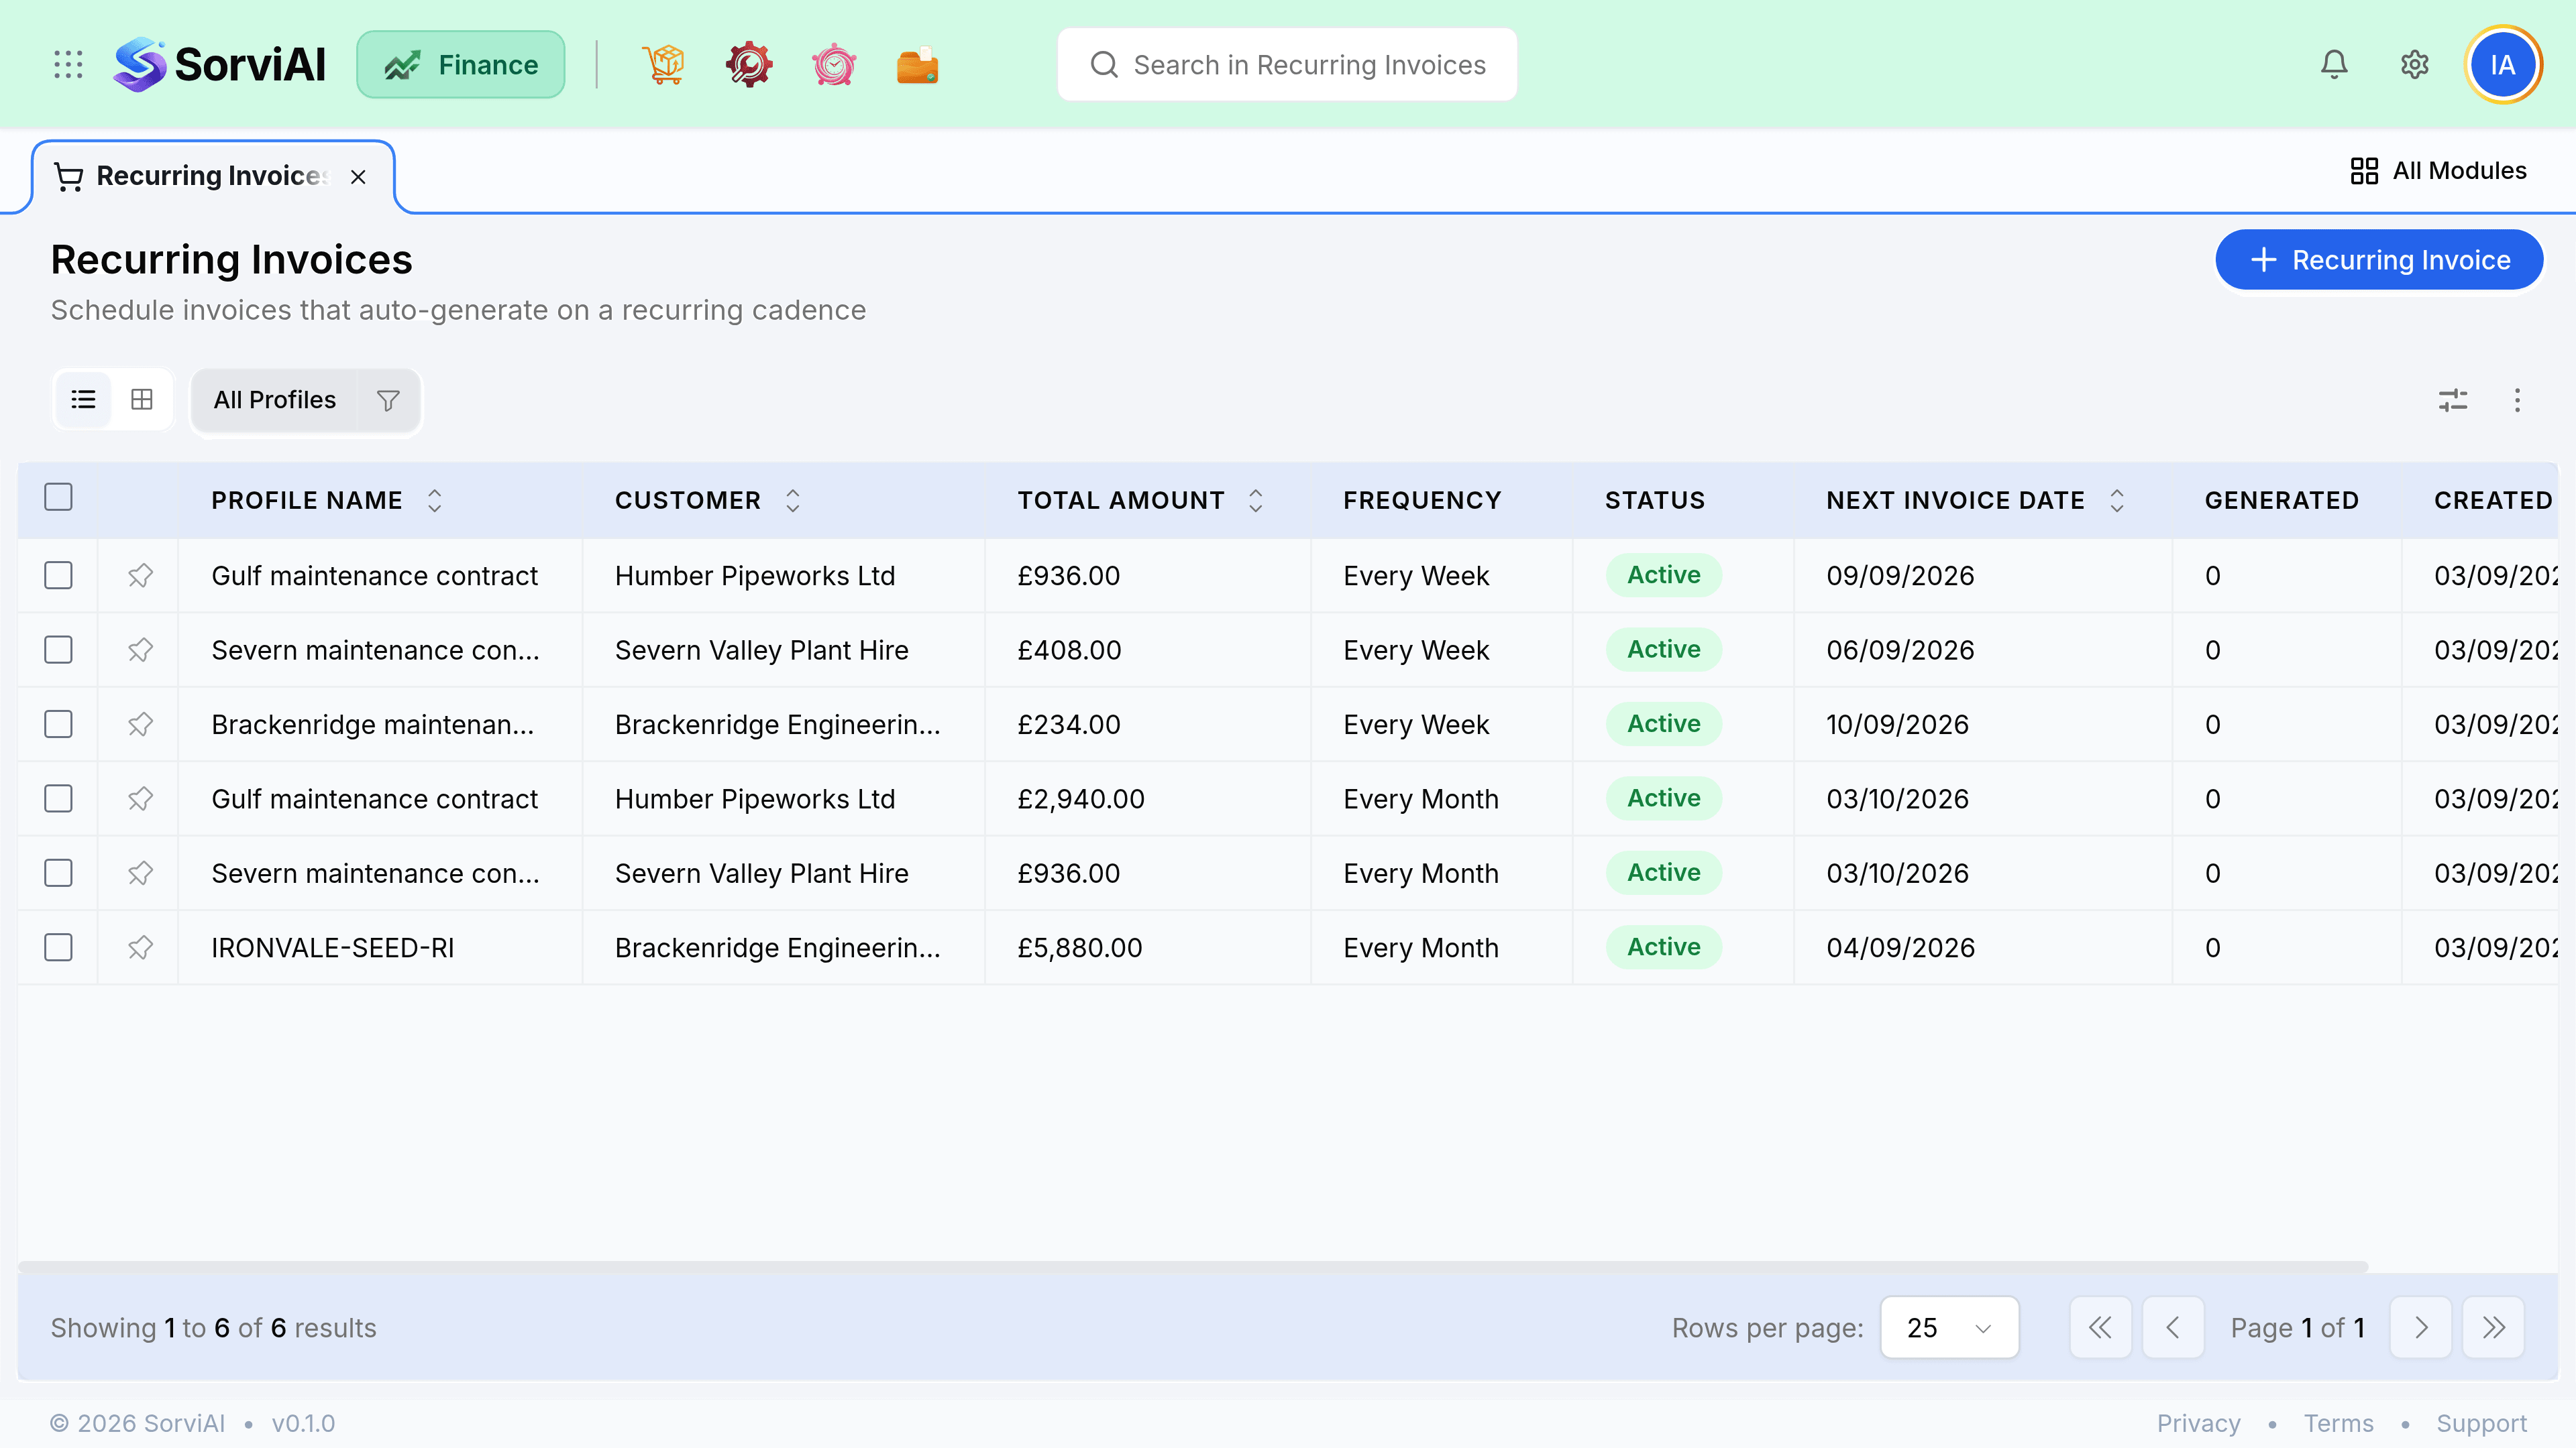Sort by Customer column
Screen dimensions: 2576x1448
point(792,501)
